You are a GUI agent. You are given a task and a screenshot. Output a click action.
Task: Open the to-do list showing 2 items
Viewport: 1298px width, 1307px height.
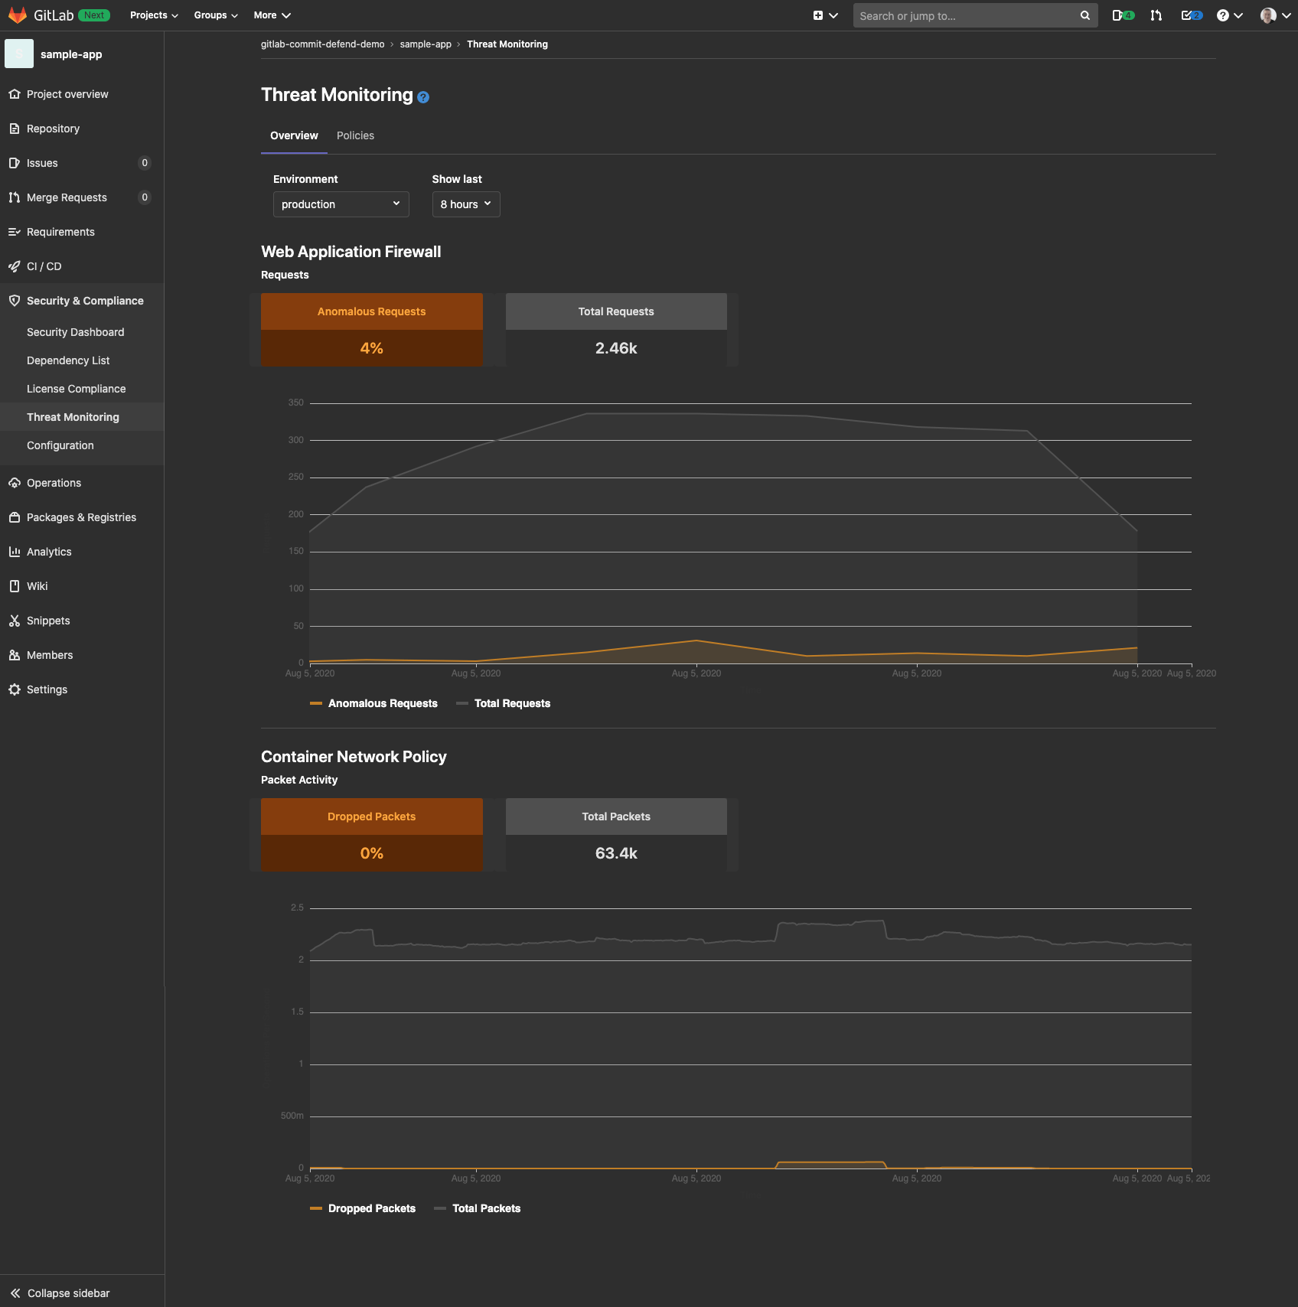(x=1191, y=15)
